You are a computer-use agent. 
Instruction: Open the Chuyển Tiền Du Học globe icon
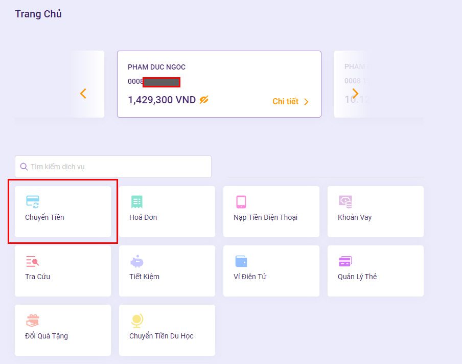click(x=136, y=321)
